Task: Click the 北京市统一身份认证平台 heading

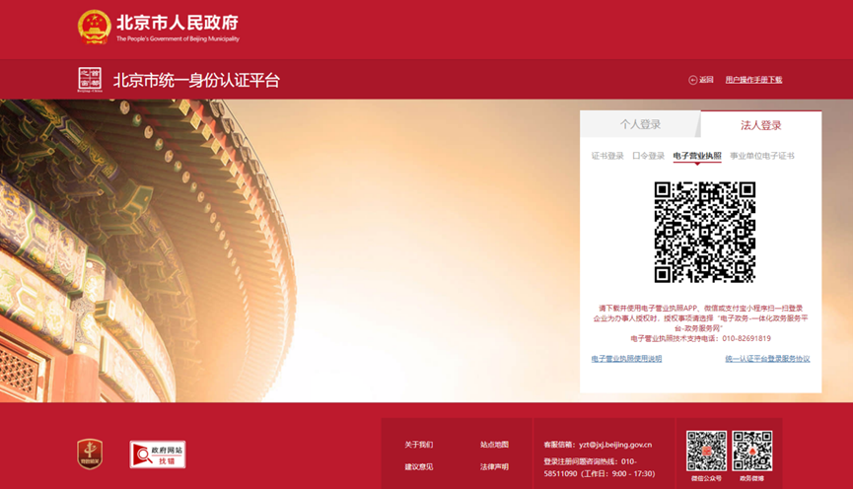Action: click(x=196, y=81)
